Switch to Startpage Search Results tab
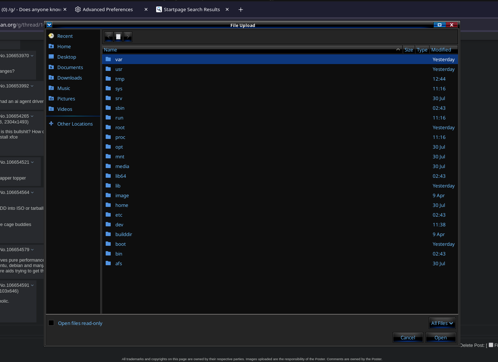The height and width of the screenshot is (362, 498). [x=191, y=9]
